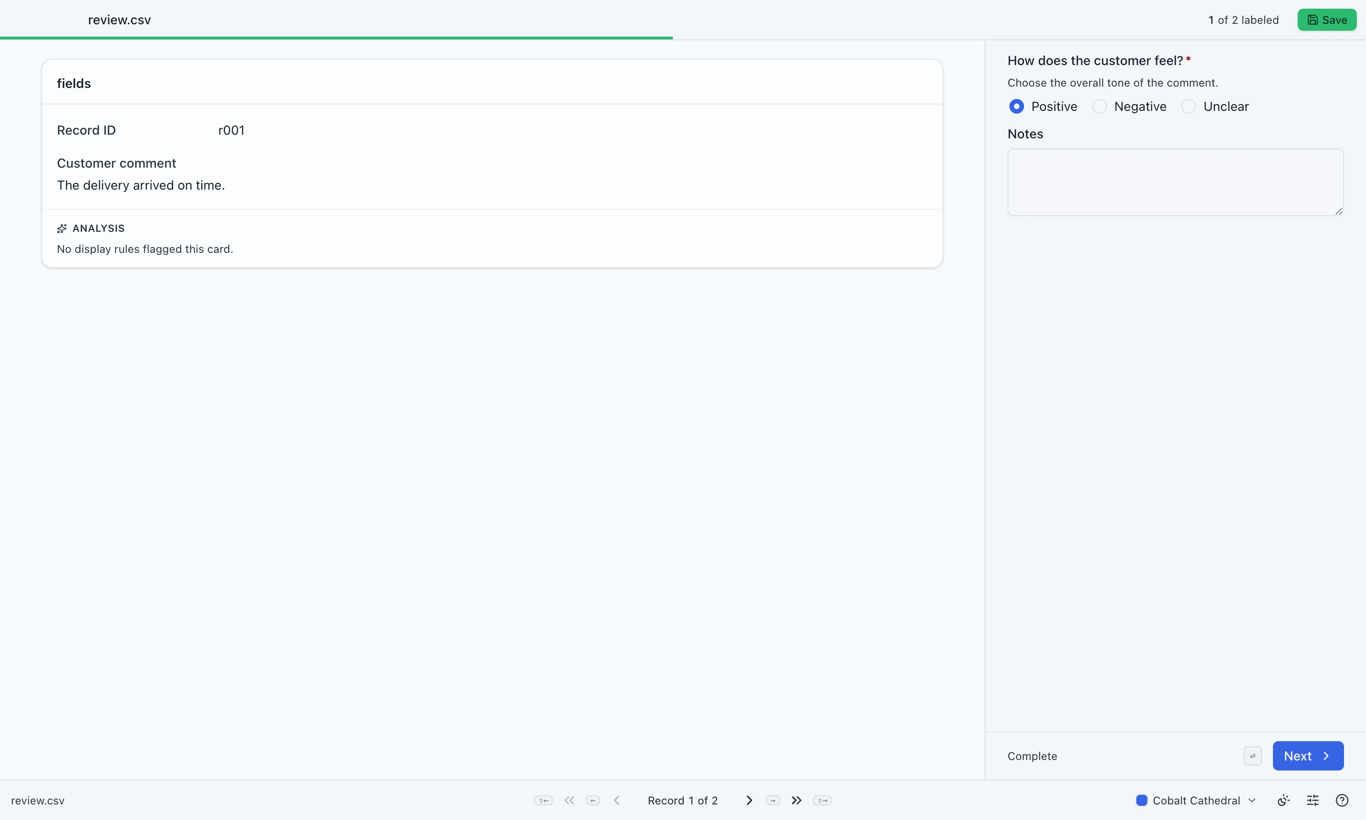This screenshot has width=1366, height=820.
Task: Click the shift-left-arrow shortcut hint
Action: click(x=543, y=800)
